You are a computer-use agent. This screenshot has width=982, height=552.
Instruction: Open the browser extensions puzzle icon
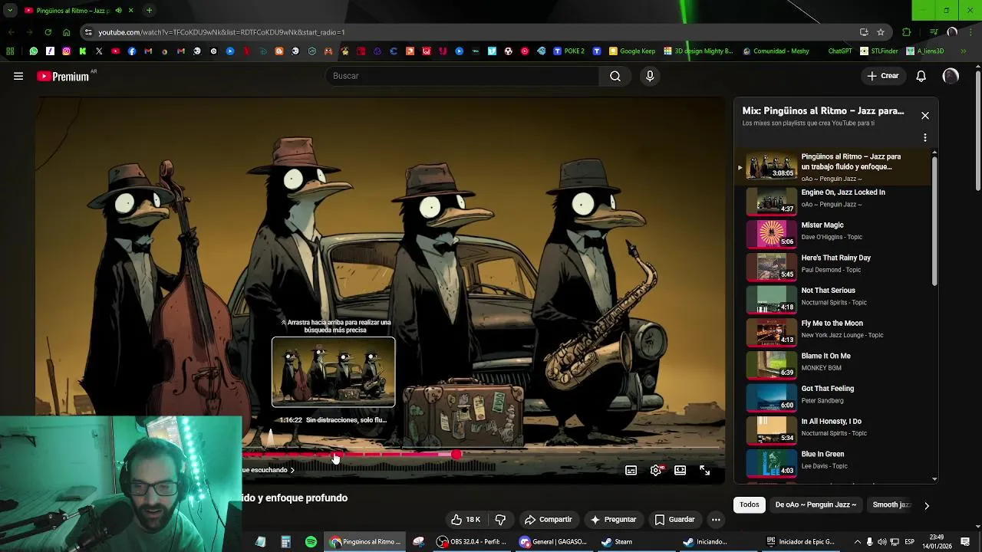click(x=907, y=32)
